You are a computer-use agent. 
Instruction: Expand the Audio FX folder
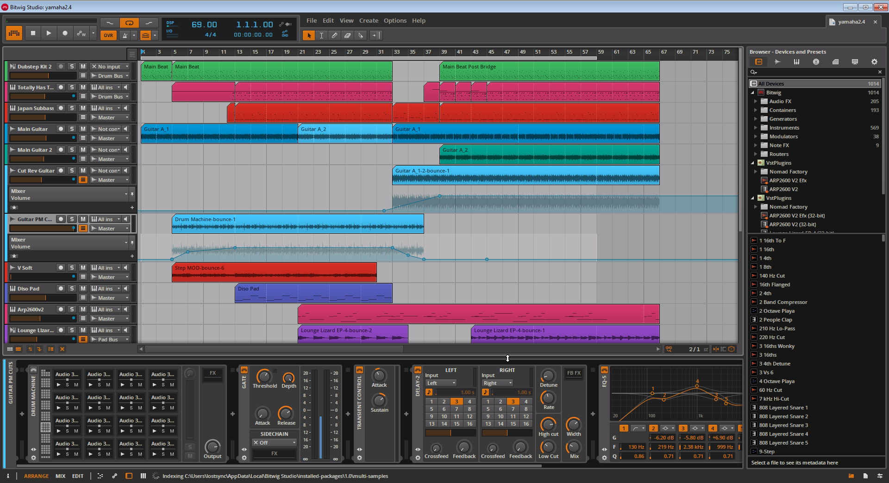click(756, 101)
